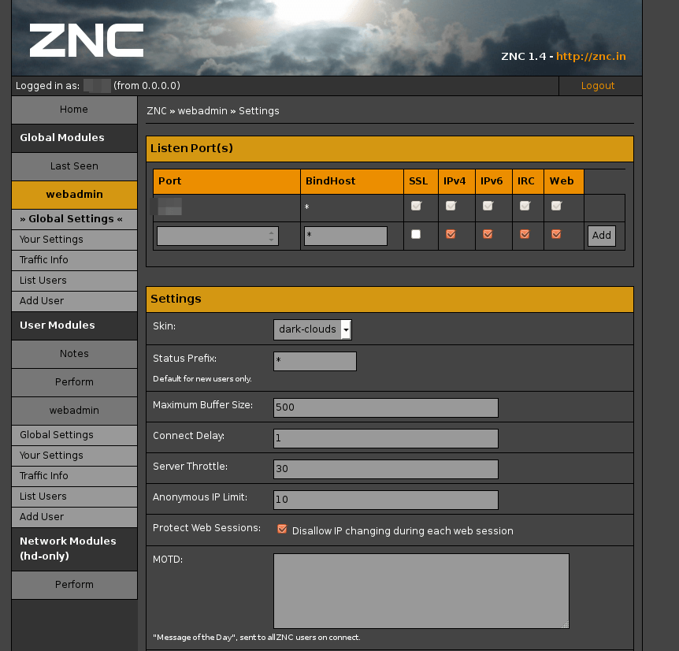Select the highlighted webadmin global module

[74, 195]
